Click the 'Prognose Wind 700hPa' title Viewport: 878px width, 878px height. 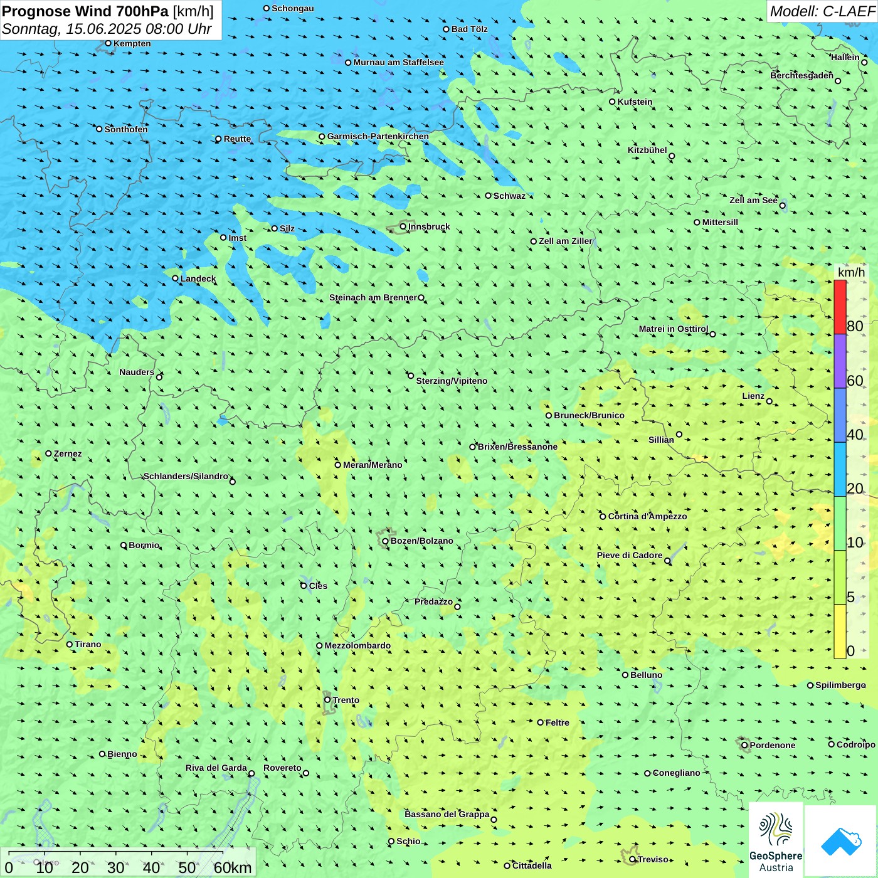[x=85, y=11]
